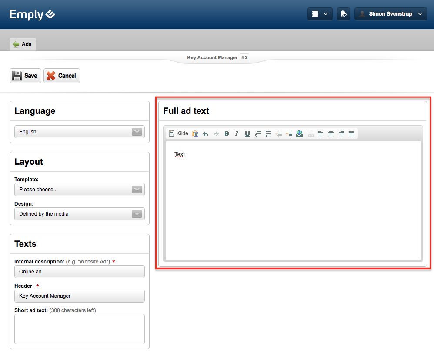The image size is (434, 353).
Task: Insert a bulleted list
Action: tap(268, 133)
